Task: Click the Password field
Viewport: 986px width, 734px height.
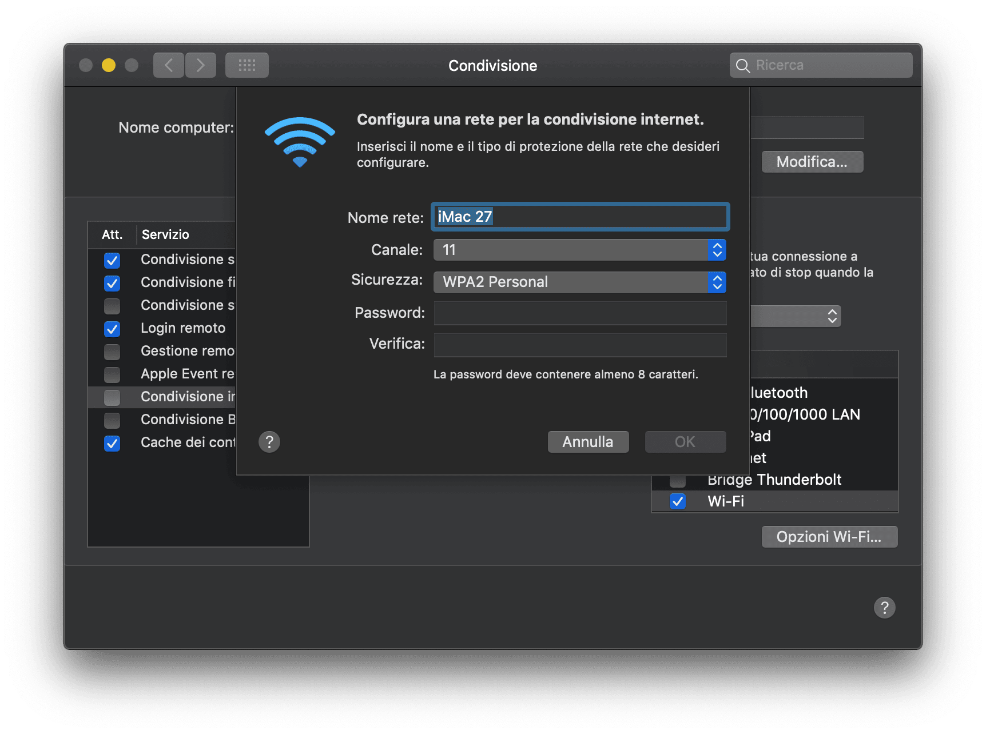Action: point(580,313)
